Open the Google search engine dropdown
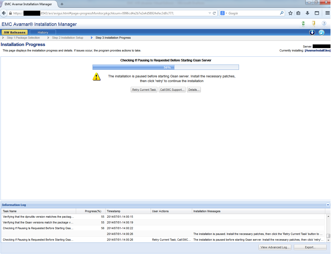Screen dimensions: 331x254 [224, 13]
